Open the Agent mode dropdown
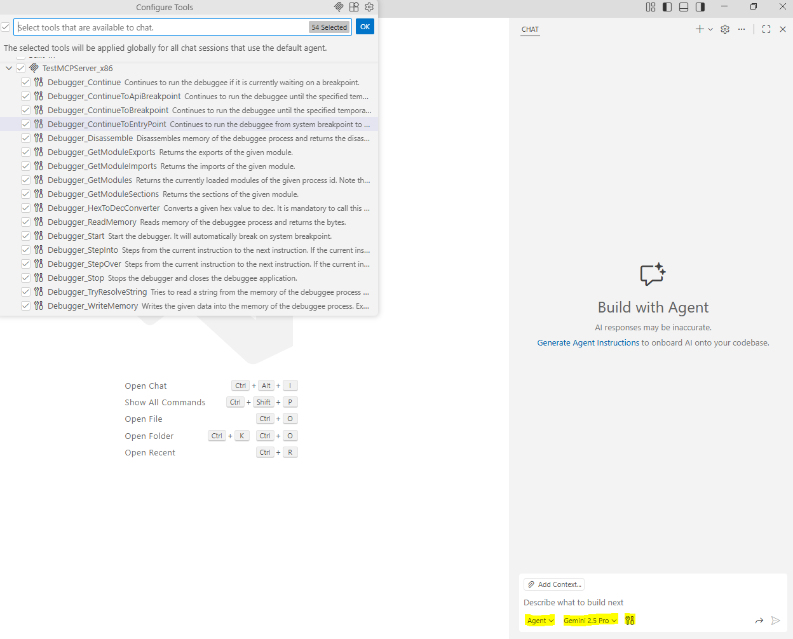Image resolution: width=793 pixels, height=639 pixels. pyautogui.click(x=540, y=621)
